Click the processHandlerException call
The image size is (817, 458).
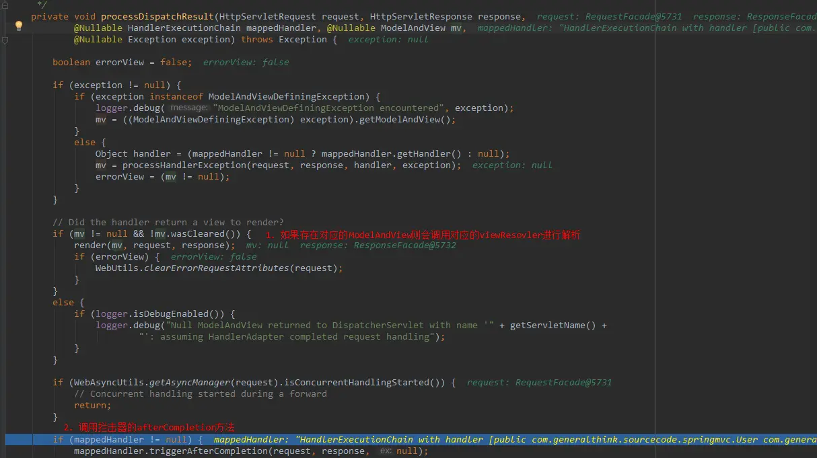click(184, 165)
